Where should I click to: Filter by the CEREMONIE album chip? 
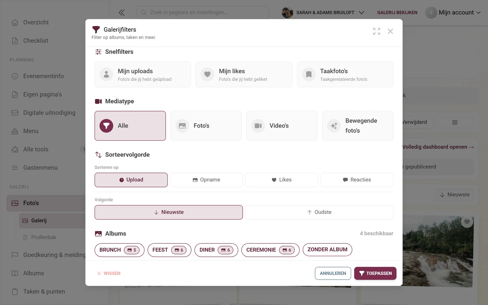click(x=270, y=250)
